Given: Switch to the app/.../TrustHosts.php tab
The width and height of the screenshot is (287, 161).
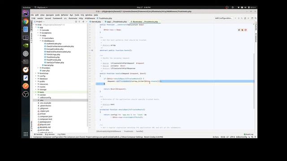Looking at the screenshot, I should pos(116,22).
